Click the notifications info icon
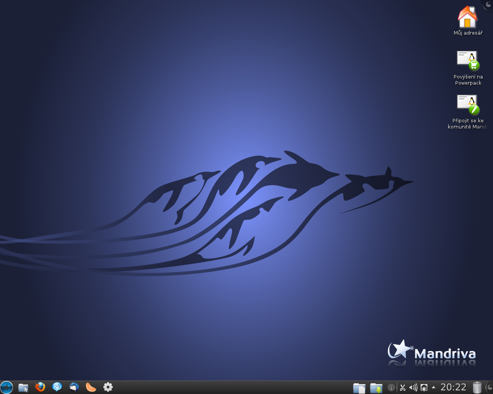Screen dimensions: 493x394 [391, 387]
